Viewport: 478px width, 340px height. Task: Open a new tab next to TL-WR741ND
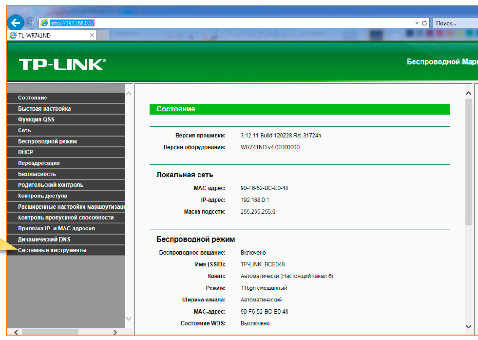pos(103,35)
